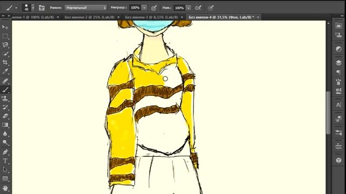The width and height of the screenshot is (346, 194).
Task: Open the 3D cube panel icon
Action: (x=338, y=160)
